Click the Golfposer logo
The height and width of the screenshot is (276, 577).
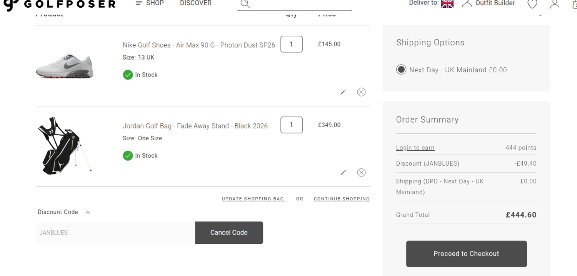click(60, 4)
